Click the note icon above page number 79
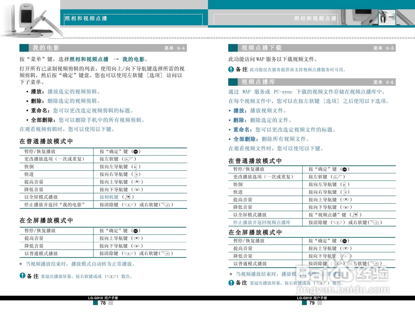The width and height of the screenshot is (415, 313). coord(231,282)
